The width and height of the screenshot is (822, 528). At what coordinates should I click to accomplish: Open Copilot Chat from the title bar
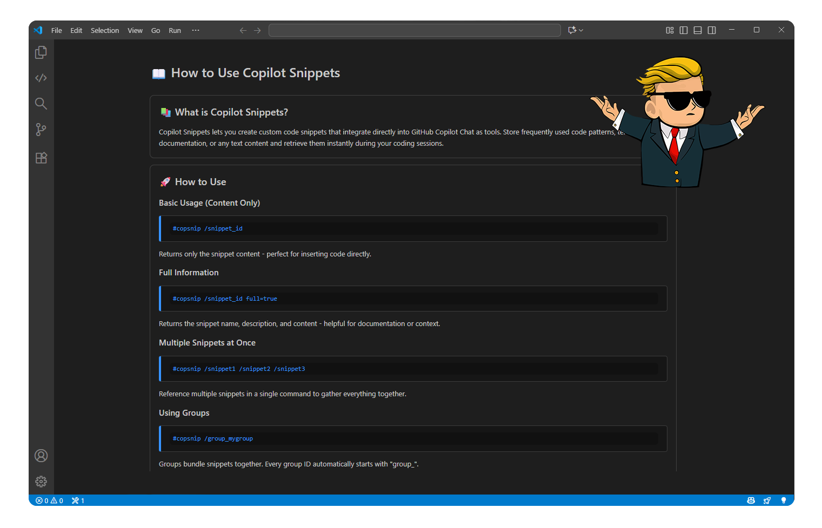click(x=572, y=30)
